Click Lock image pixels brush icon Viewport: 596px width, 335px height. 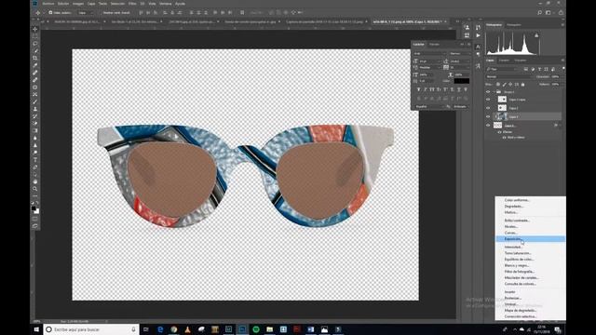click(505, 85)
